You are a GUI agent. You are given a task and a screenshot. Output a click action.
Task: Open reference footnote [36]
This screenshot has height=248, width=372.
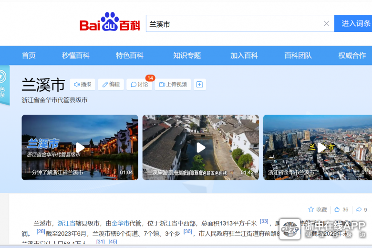187,231
